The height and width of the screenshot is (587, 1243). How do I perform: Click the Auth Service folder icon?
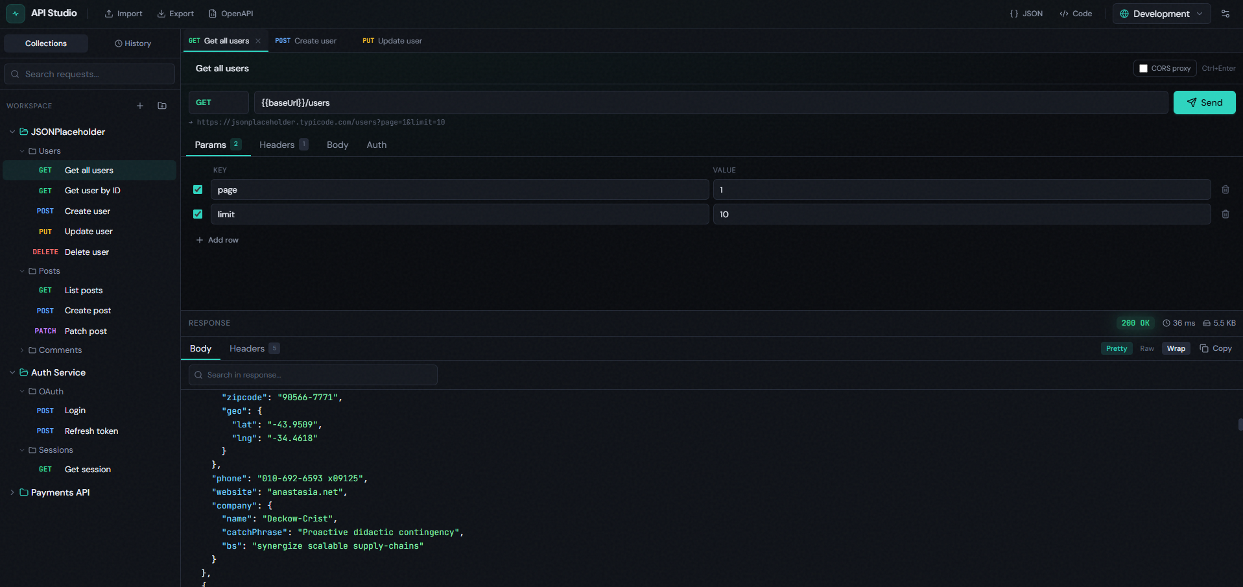pyautogui.click(x=24, y=372)
